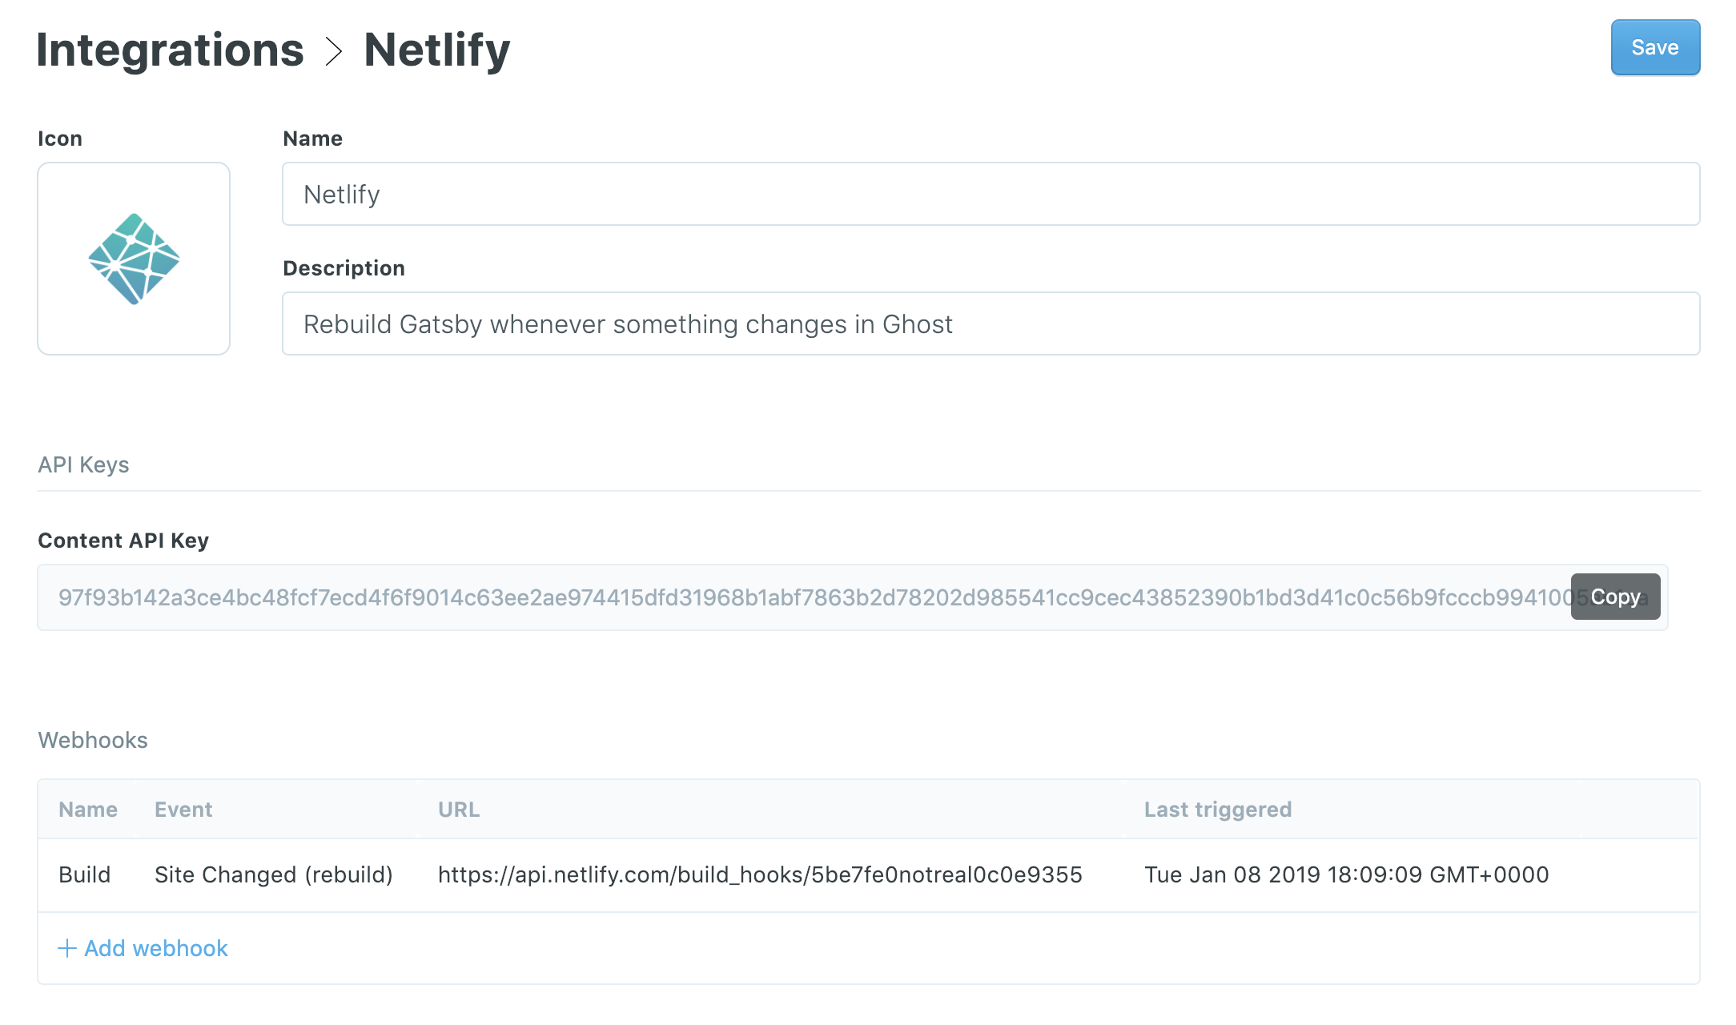Select the Content API Key value
This screenshot has height=1025, width=1736.
(x=801, y=597)
